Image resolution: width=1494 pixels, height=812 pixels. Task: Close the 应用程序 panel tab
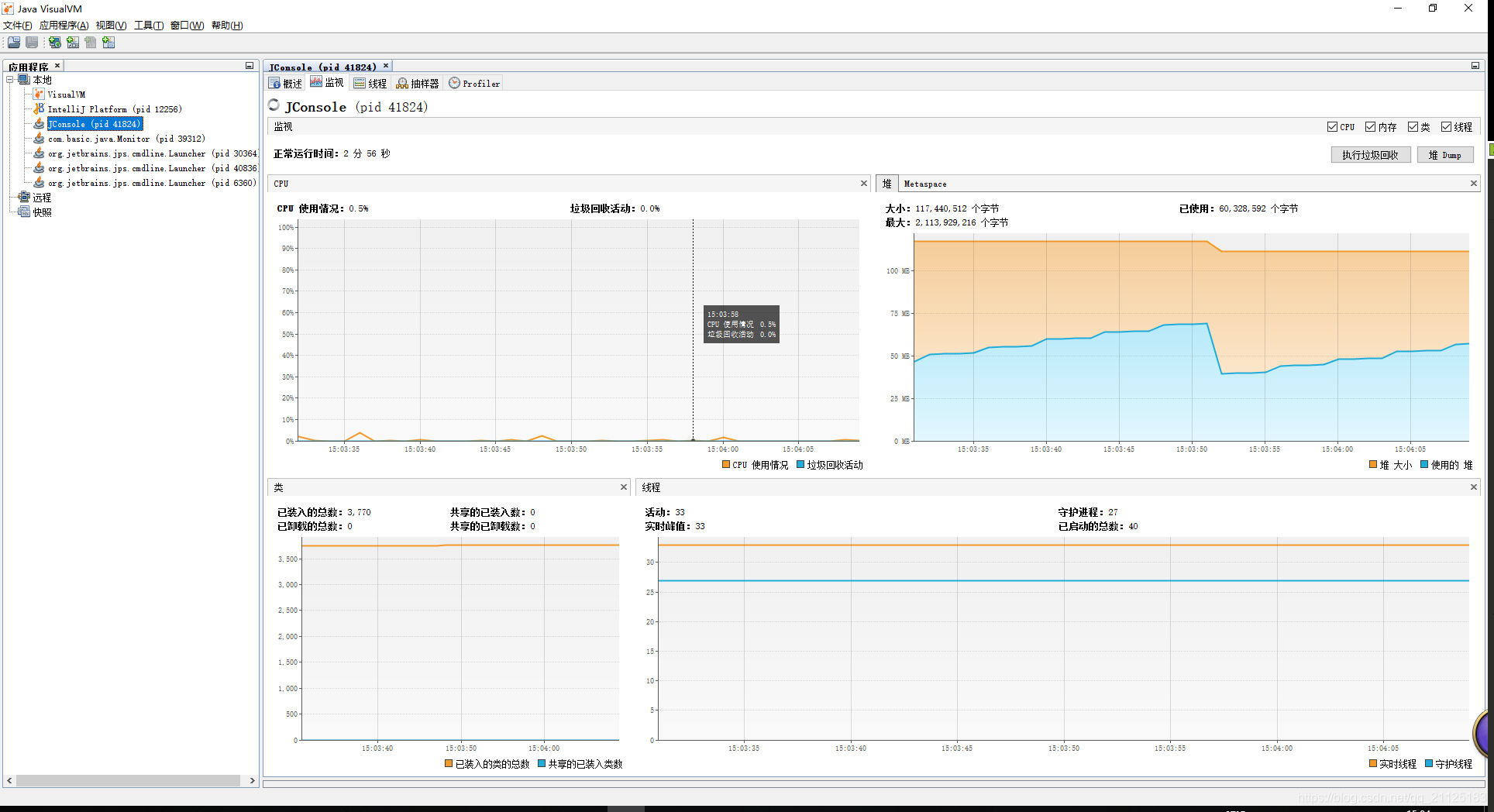[x=57, y=66]
